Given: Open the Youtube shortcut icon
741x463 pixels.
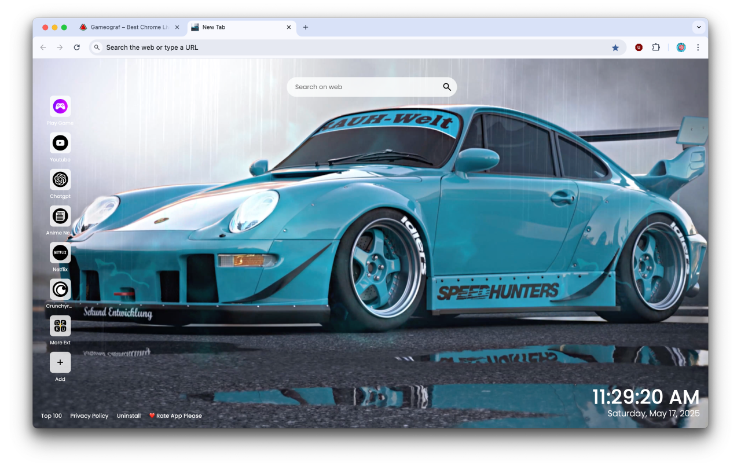Looking at the screenshot, I should point(60,143).
